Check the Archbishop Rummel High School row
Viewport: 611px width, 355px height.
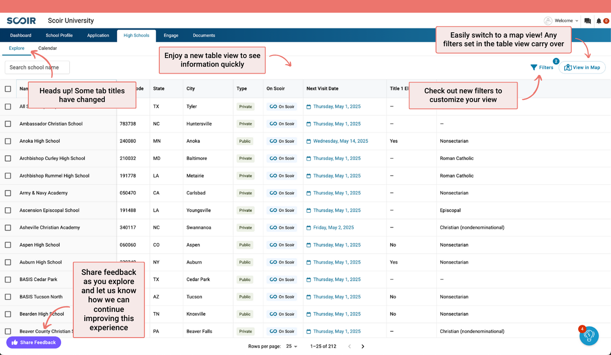(8, 176)
